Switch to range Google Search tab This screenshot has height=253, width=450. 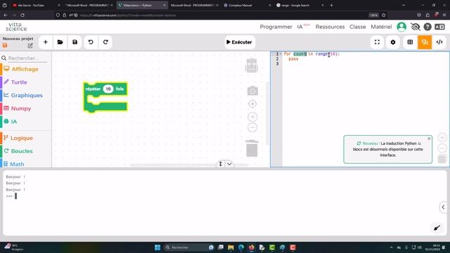[300, 5]
